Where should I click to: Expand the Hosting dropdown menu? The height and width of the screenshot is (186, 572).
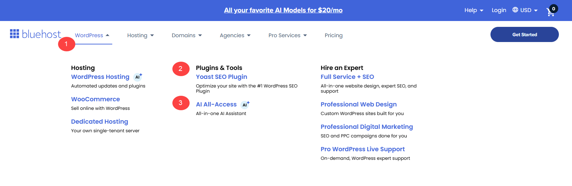141,35
